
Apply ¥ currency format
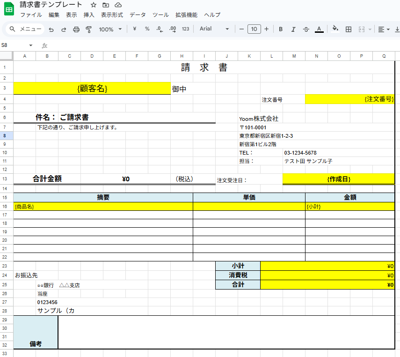[134, 29]
